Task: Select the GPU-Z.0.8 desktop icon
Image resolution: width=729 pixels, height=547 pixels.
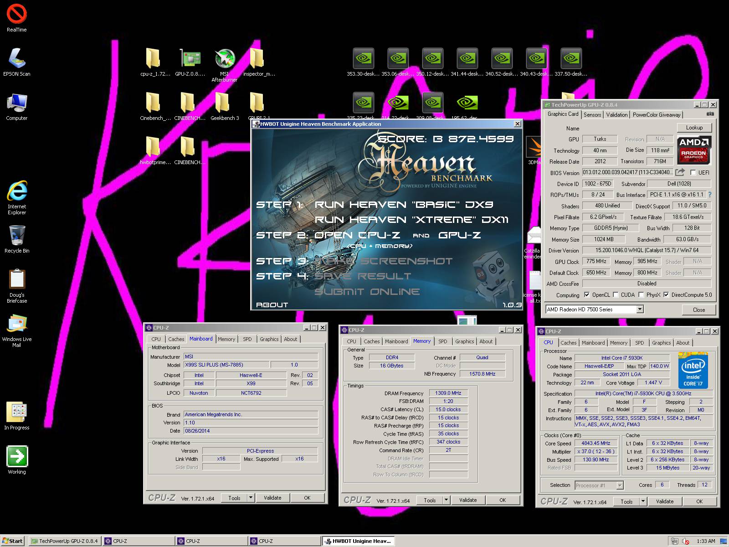Action: point(190,62)
